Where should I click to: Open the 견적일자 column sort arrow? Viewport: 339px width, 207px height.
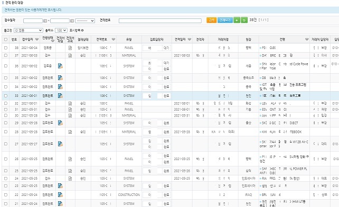click(x=190, y=40)
